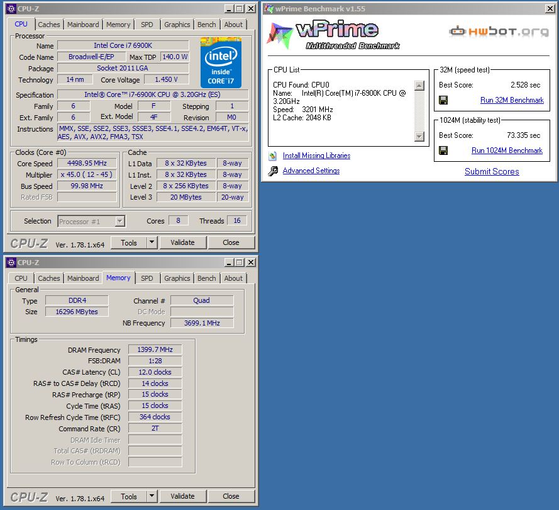Click the floppy save icon for 1024M score
This screenshot has width=559, height=510.
click(x=443, y=150)
